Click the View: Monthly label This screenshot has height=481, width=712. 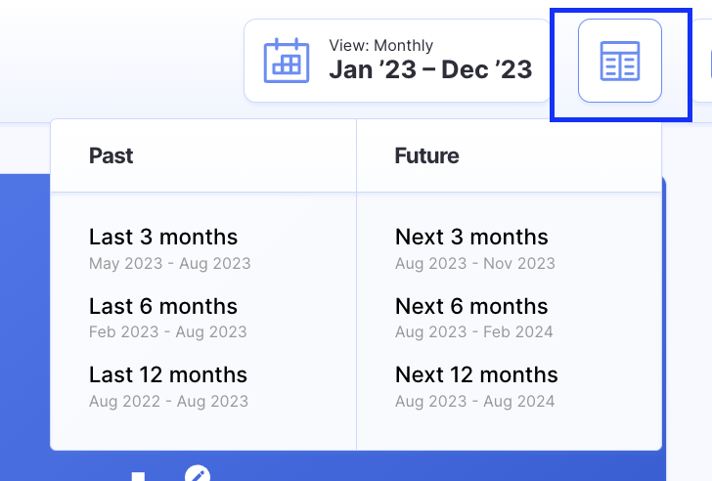click(x=380, y=45)
